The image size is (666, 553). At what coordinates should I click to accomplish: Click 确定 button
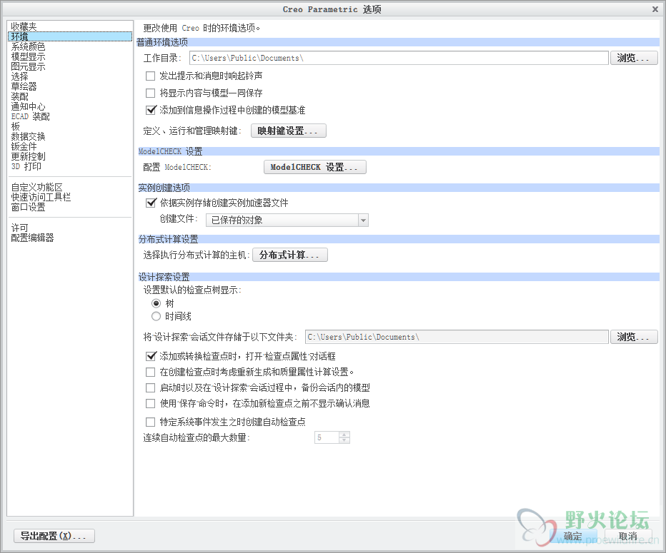573,536
